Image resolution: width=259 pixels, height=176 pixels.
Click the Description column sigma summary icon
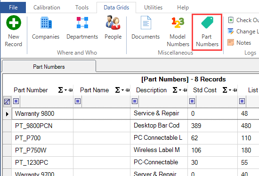click(175, 90)
